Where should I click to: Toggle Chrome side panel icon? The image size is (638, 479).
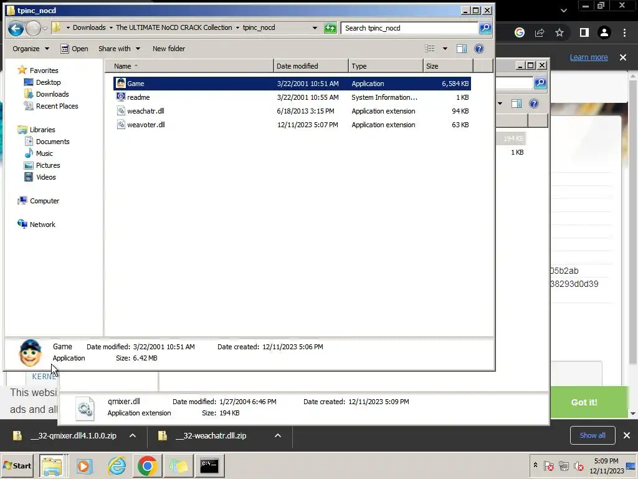tap(584, 32)
